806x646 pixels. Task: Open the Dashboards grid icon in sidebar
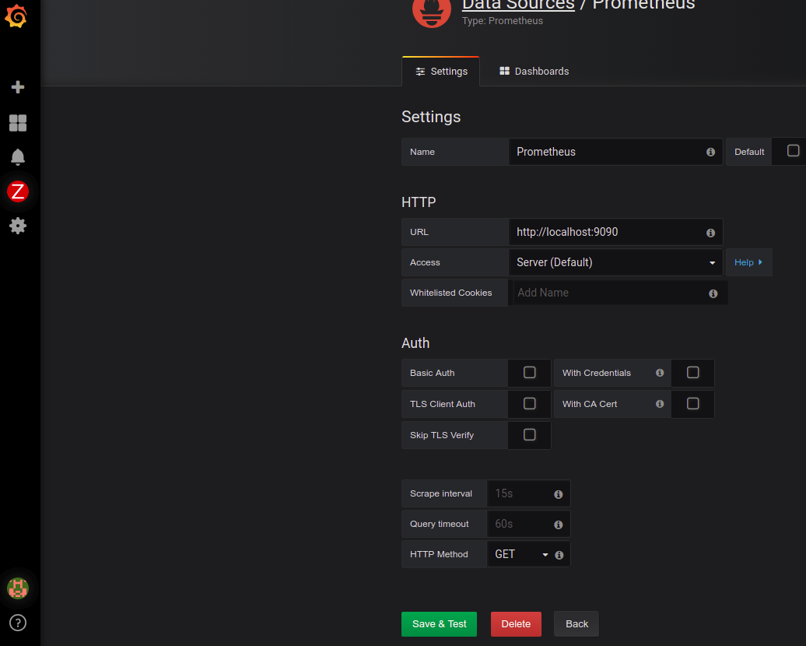[18, 123]
